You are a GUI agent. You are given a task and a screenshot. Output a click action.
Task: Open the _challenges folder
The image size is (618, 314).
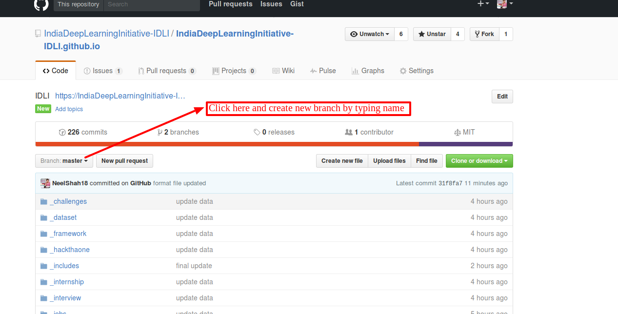coord(68,201)
